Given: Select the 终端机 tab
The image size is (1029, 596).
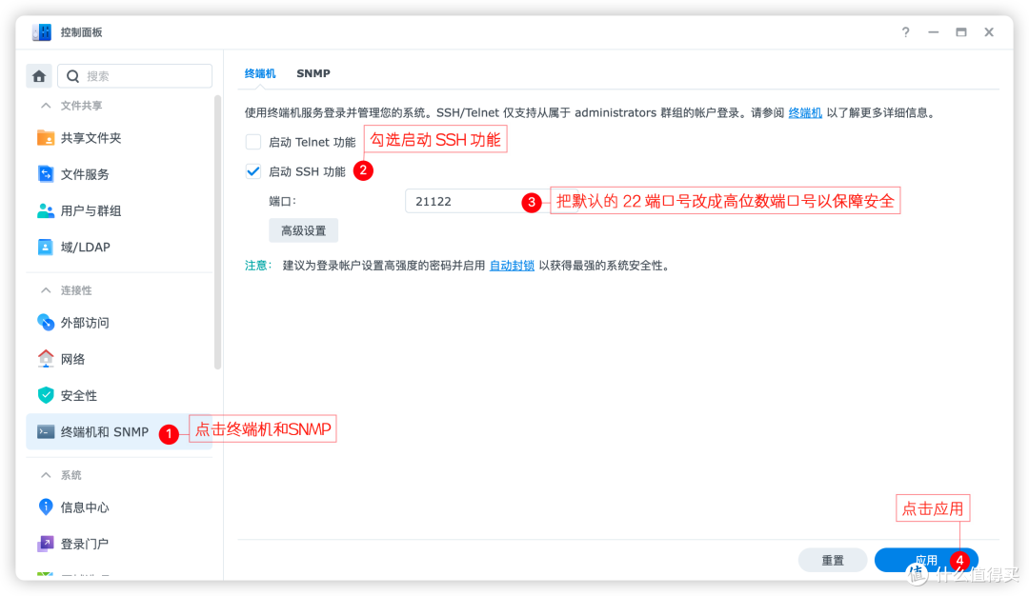Looking at the screenshot, I should pyautogui.click(x=260, y=73).
